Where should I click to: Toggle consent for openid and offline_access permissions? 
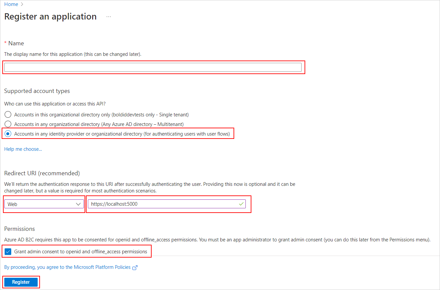(8, 251)
